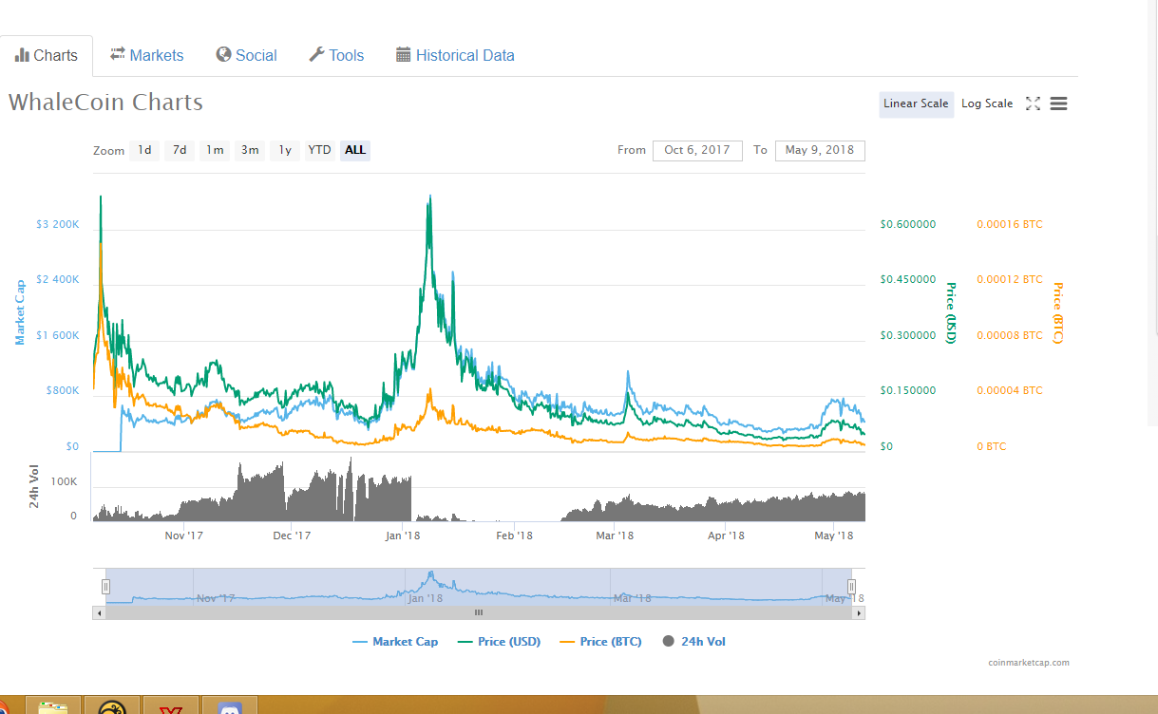Screen dimensions: 1158x714
Task: Click the navigator scroll right arrow
Action: pyautogui.click(x=860, y=613)
